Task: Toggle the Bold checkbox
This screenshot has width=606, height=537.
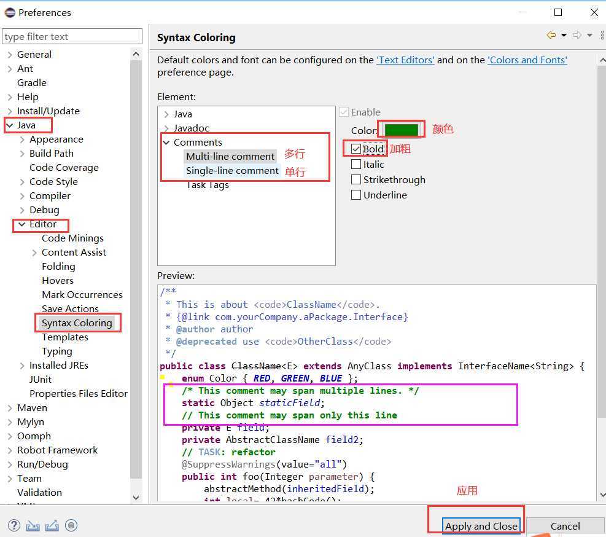Action: (356, 149)
